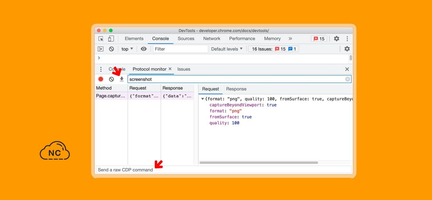This screenshot has height=200, width=432.
Task: Switch to the Network tab
Action: (x=212, y=39)
